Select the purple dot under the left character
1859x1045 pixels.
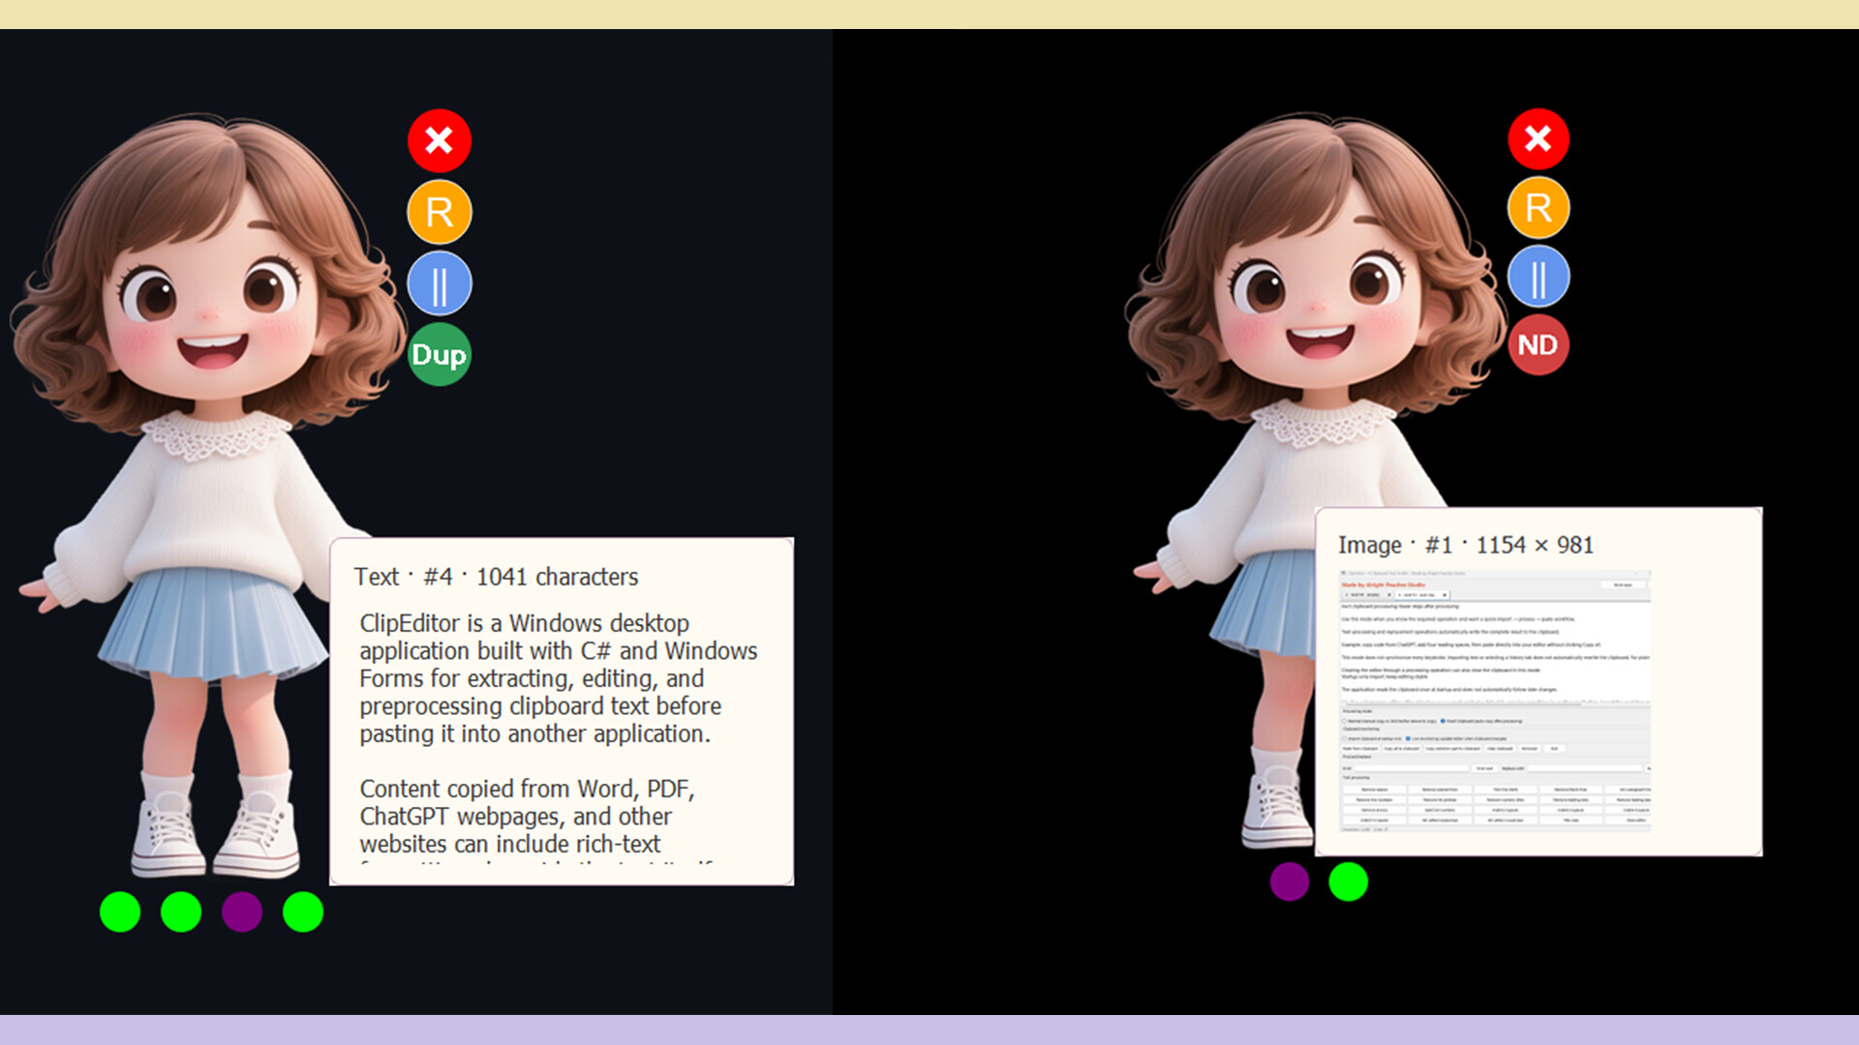tap(242, 911)
